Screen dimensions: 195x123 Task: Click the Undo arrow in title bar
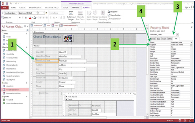[11, 3]
